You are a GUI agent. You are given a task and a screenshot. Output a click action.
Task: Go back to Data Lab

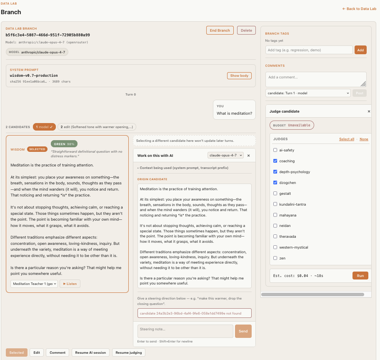[359, 9]
